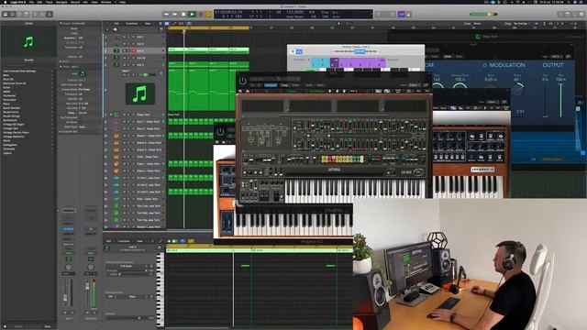Click the Prophet-5 logo badge
The image size is (587, 330).
tap(482, 170)
